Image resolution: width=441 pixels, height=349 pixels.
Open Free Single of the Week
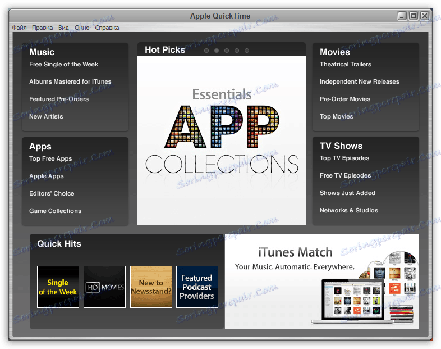click(x=63, y=64)
